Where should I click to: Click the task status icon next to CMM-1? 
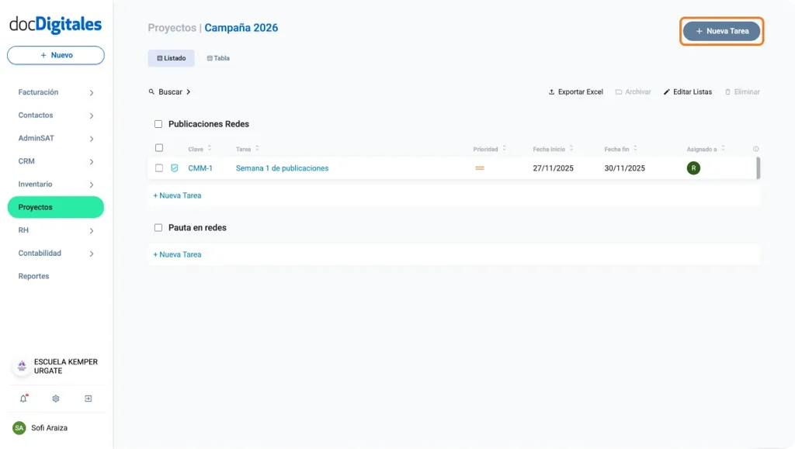point(174,167)
